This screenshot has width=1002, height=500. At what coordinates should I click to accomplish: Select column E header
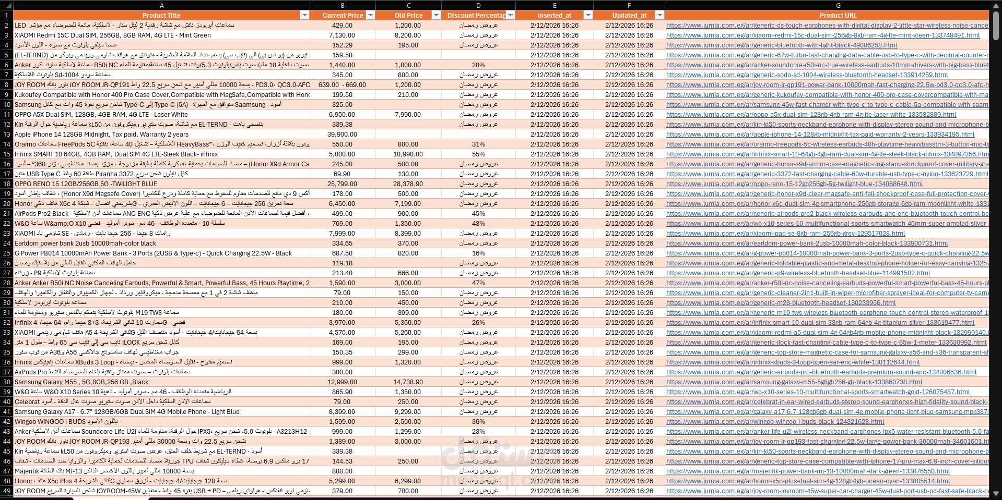click(x=555, y=5)
